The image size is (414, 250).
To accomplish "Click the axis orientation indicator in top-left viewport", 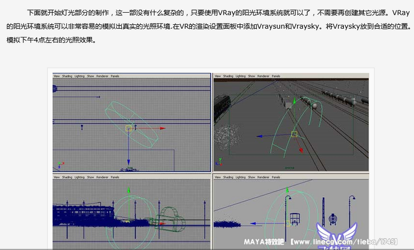I will click(x=59, y=164).
